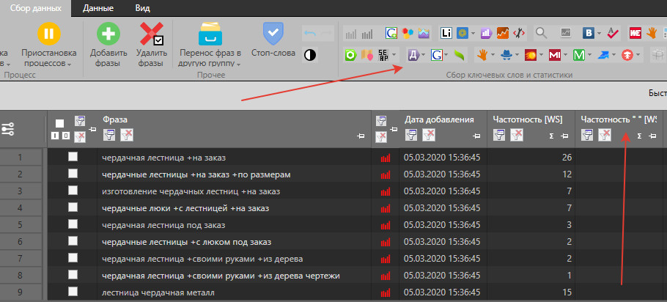667x302 pixels.
Task: Click the column settings sliders icon
Action: coord(7,129)
